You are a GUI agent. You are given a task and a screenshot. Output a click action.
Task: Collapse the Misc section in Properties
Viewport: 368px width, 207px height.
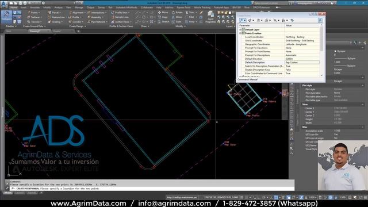click(x=363, y=127)
